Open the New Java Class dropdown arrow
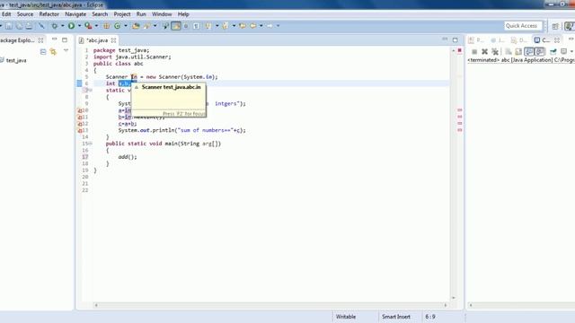Screen dimensions: 575x323 pos(126,26)
